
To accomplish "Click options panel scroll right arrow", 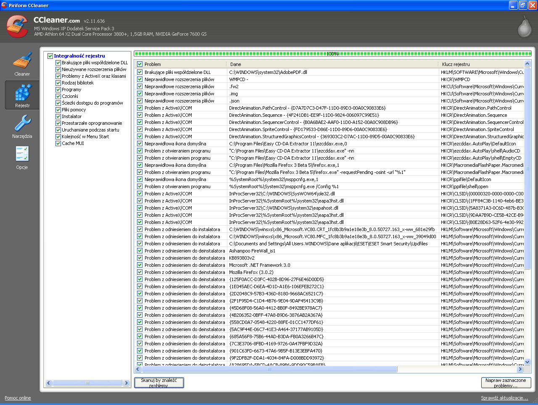I will pyautogui.click(x=126, y=383).
